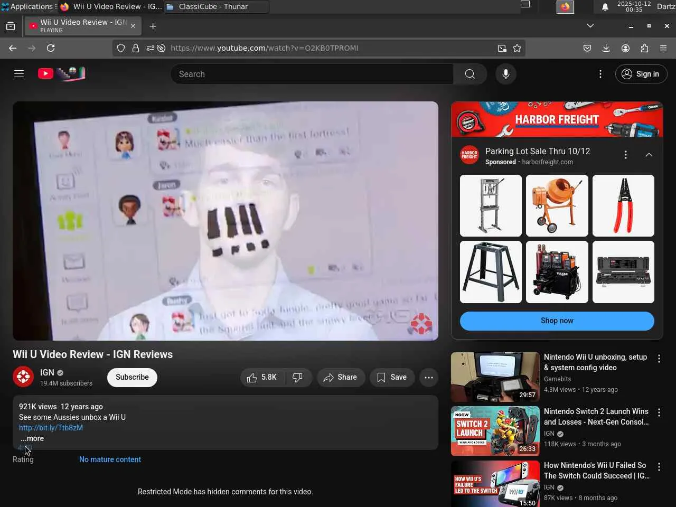Open the YouTube guide hamburger menu
This screenshot has width=676, height=507.
tap(19, 74)
